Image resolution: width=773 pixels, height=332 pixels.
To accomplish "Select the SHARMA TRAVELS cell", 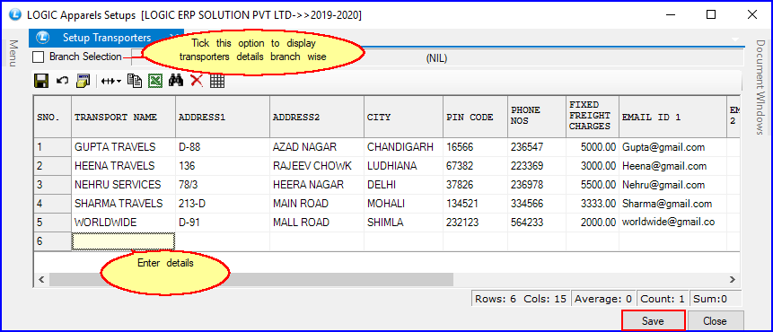I will [123, 204].
